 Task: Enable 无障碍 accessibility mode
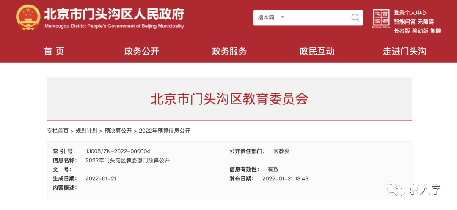[426, 22]
